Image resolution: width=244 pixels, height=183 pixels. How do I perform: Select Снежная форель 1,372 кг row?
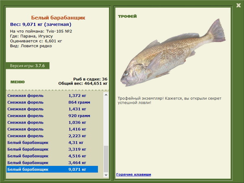tap(52, 96)
